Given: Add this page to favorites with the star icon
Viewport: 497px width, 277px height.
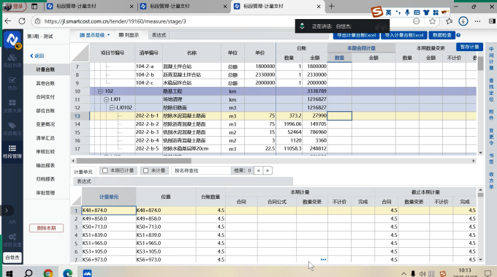Looking at the screenshot, I should (x=433, y=21).
